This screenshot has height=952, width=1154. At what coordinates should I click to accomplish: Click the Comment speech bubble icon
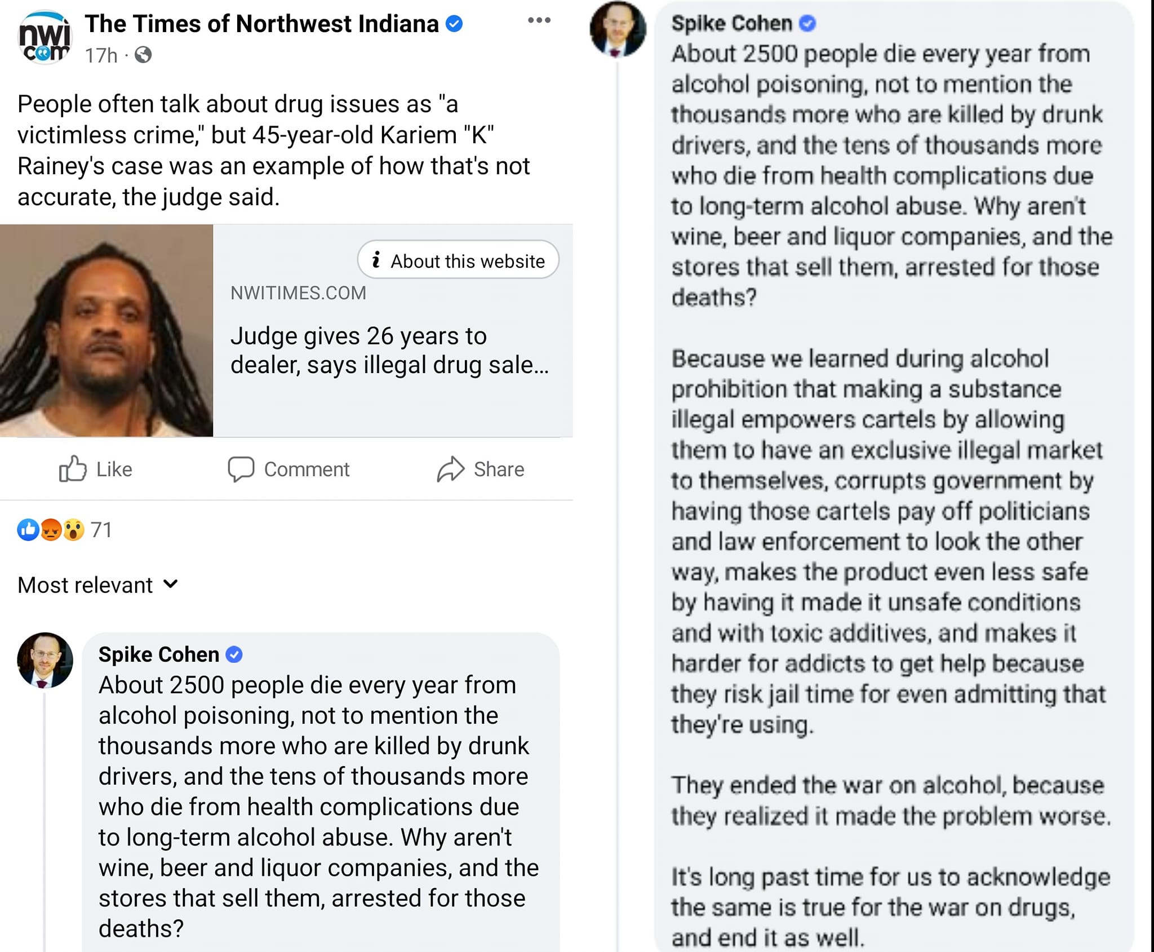(241, 469)
